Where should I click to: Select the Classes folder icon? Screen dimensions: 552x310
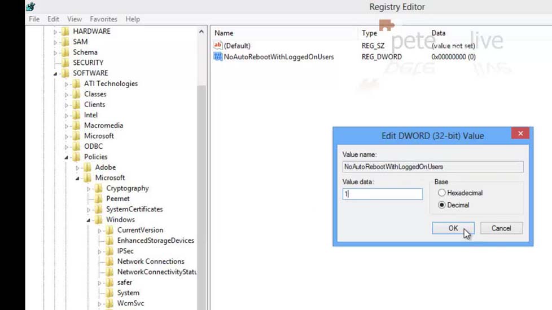point(76,94)
